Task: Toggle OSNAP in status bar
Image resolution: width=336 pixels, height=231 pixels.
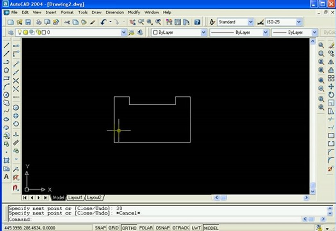Action: point(163,228)
